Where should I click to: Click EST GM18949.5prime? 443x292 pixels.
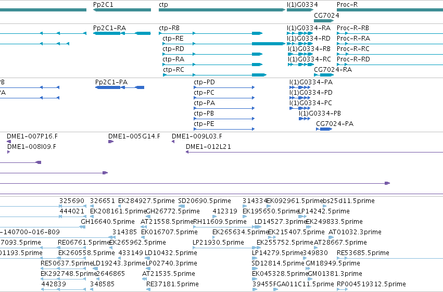click(309, 269)
